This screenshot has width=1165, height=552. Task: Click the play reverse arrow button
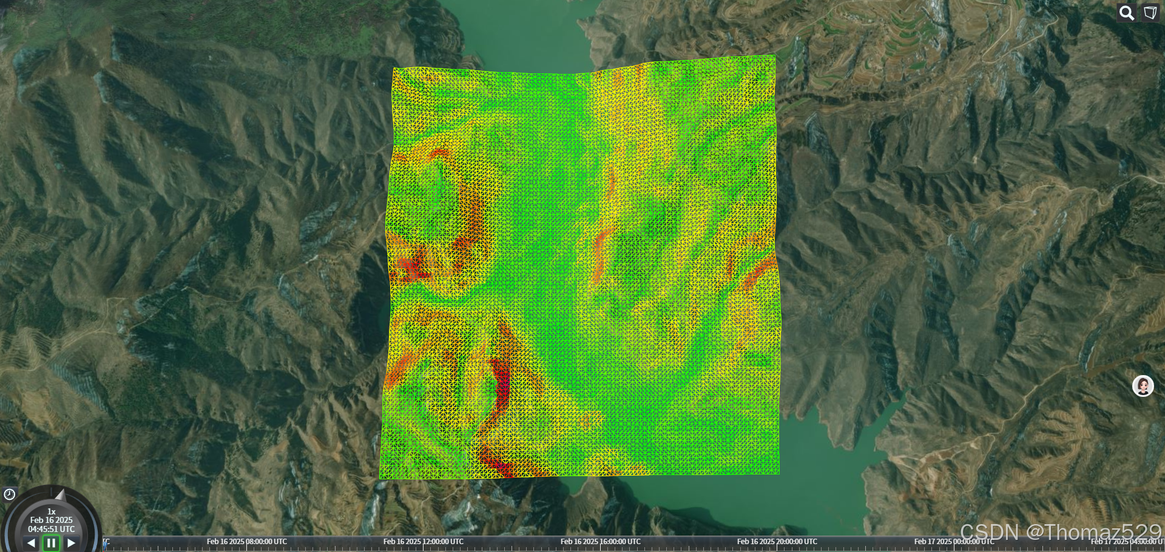(31, 543)
